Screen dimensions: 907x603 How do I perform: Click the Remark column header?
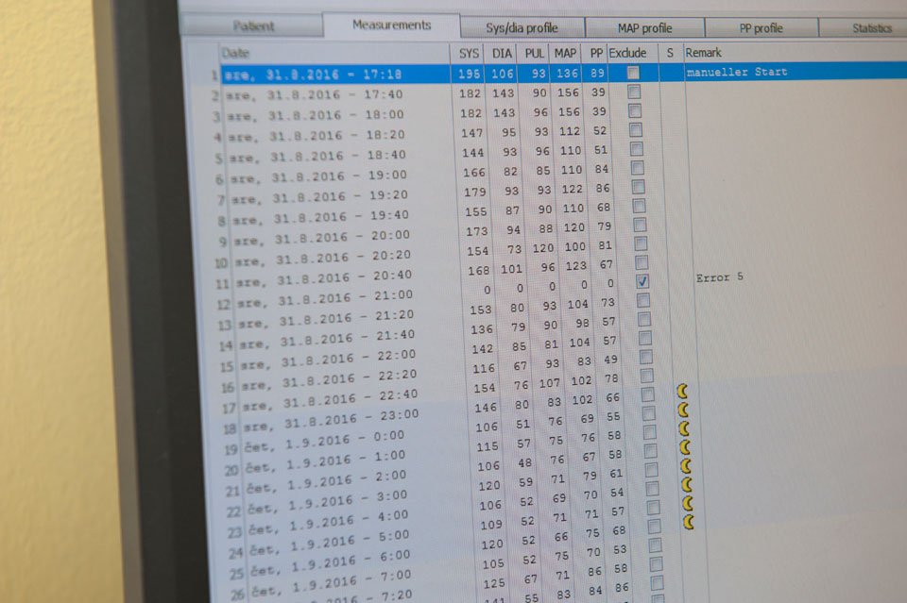click(703, 53)
